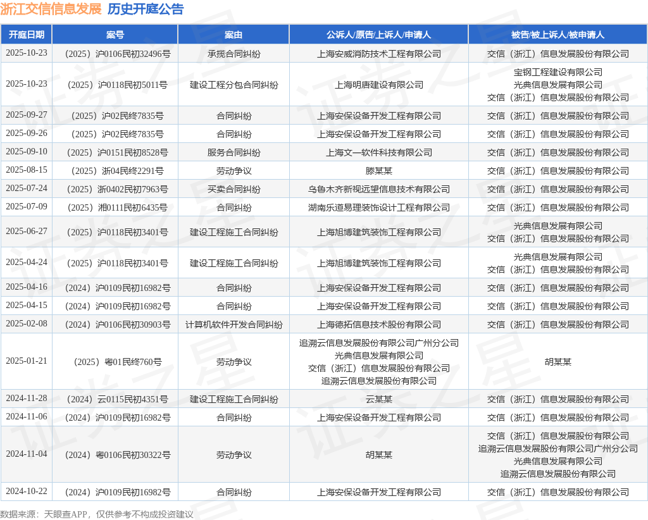Select case number (2025)浙04民终2291号
648x520 pixels.
pyautogui.click(x=117, y=171)
